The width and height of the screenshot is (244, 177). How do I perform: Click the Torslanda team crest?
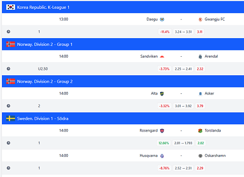pos(200,131)
